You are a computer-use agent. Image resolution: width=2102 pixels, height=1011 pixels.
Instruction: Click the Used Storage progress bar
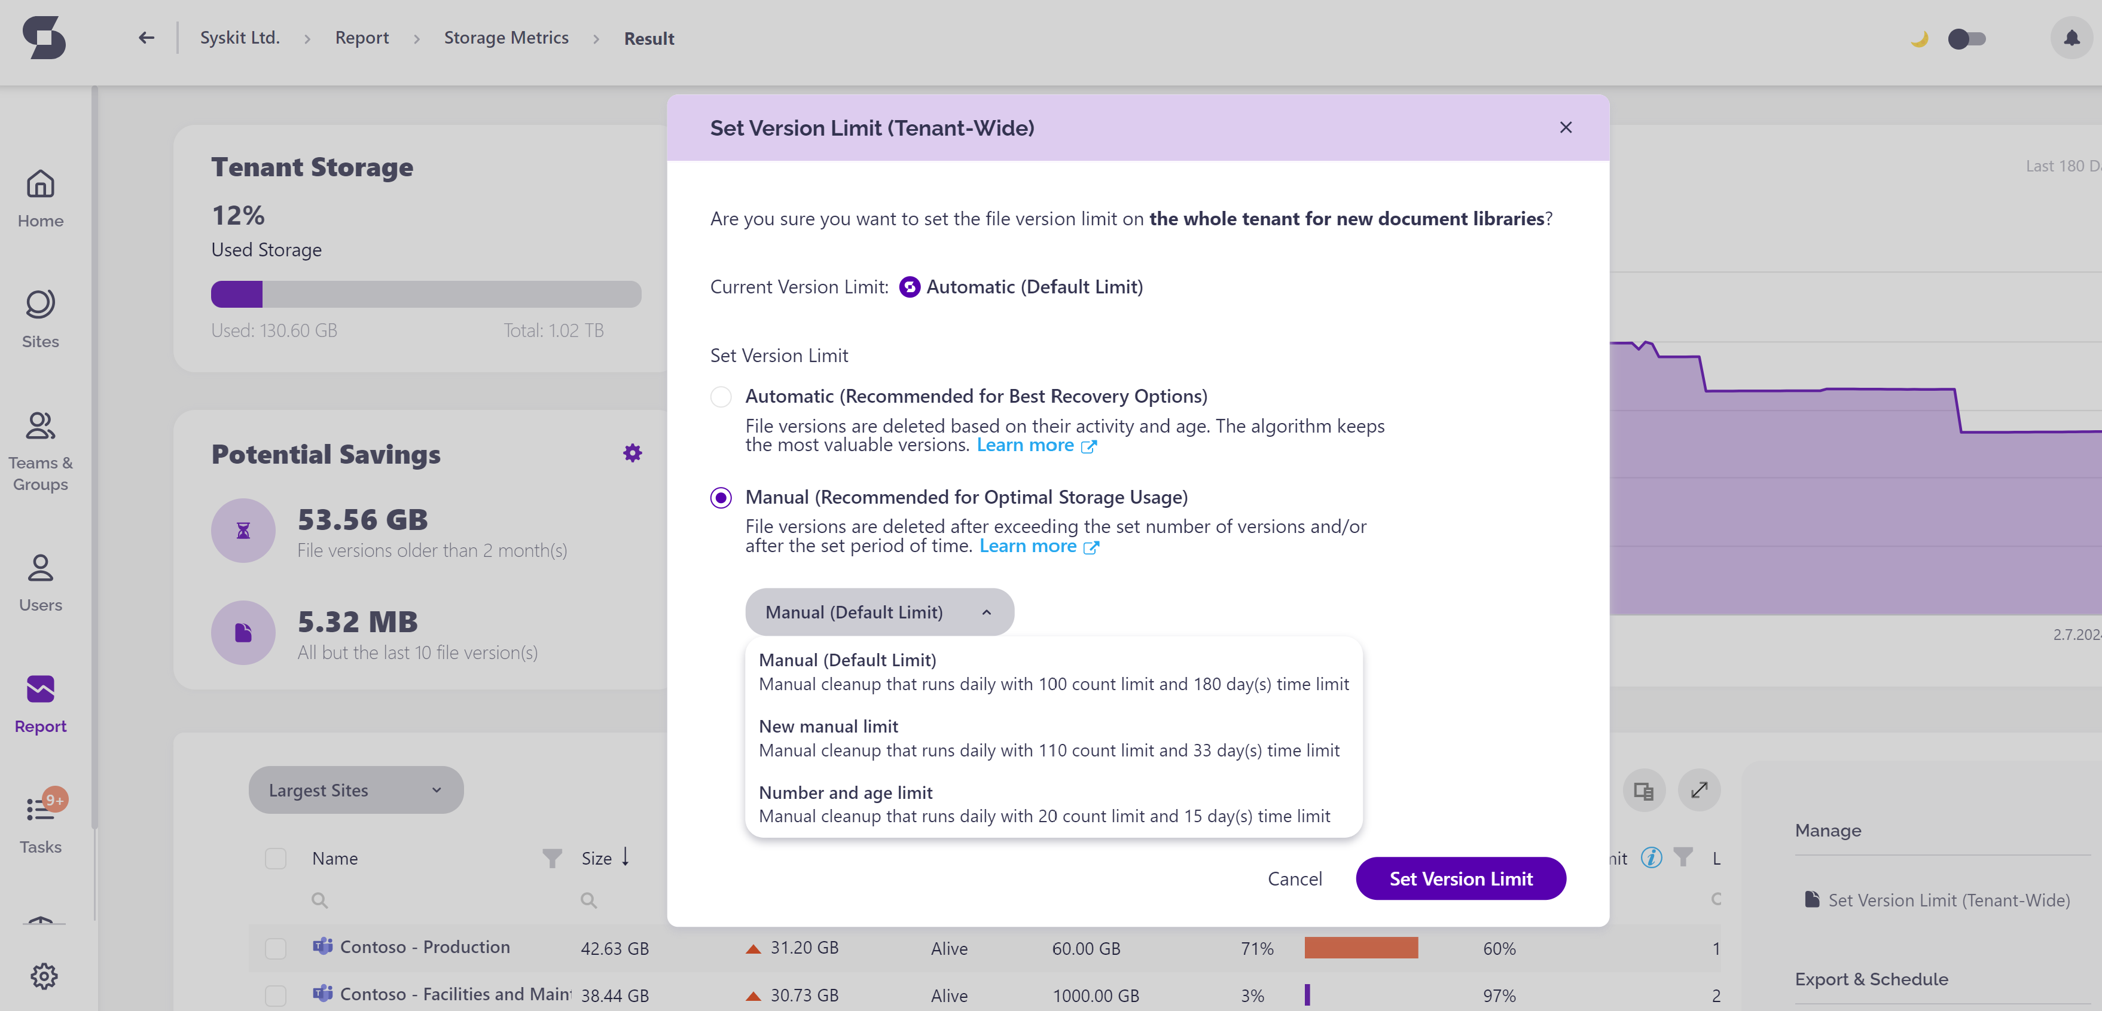[x=426, y=295]
